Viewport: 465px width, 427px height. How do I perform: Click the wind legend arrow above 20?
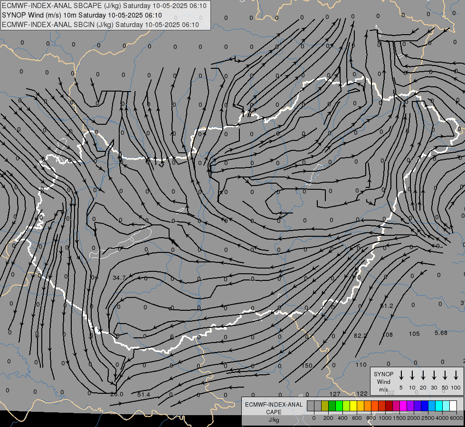point(423,375)
